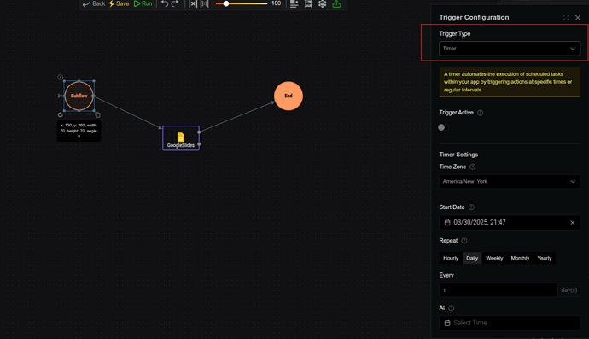Image resolution: width=589 pixels, height=339 pixels.
Task: Click the align-left layout icon in the toolbar
Action: [294, 3]
